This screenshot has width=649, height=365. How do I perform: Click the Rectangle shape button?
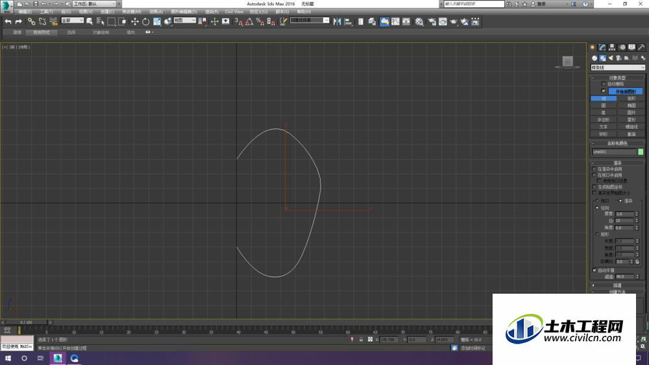(631, 99)
